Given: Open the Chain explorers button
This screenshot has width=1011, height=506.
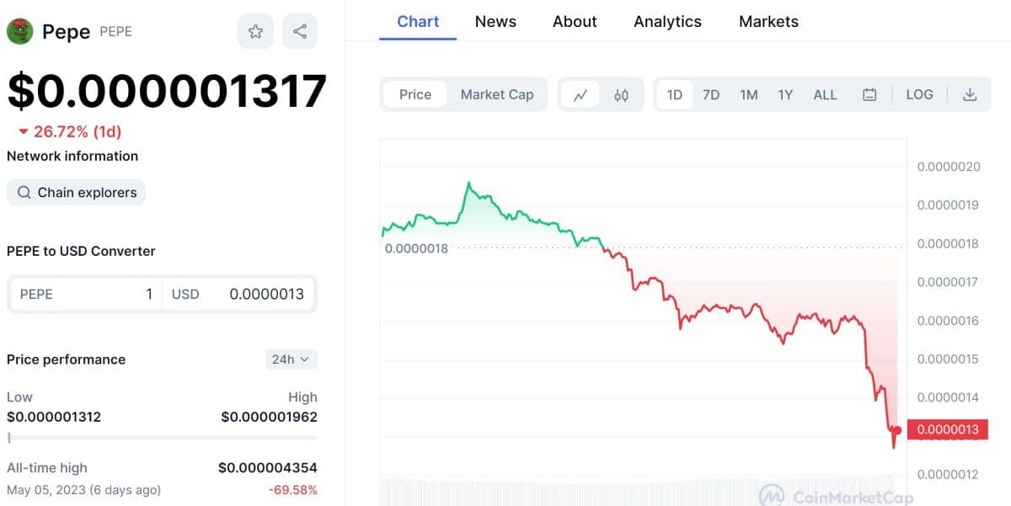Looking at the screenshot, I should click(76, 193).
